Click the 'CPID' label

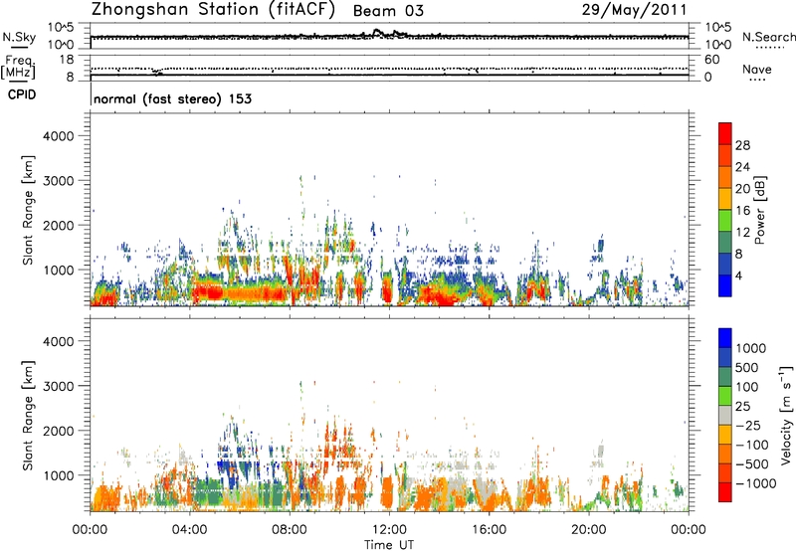(22, 94)
